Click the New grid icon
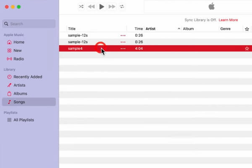Screen dimensions: 252x168 [9, 50]
